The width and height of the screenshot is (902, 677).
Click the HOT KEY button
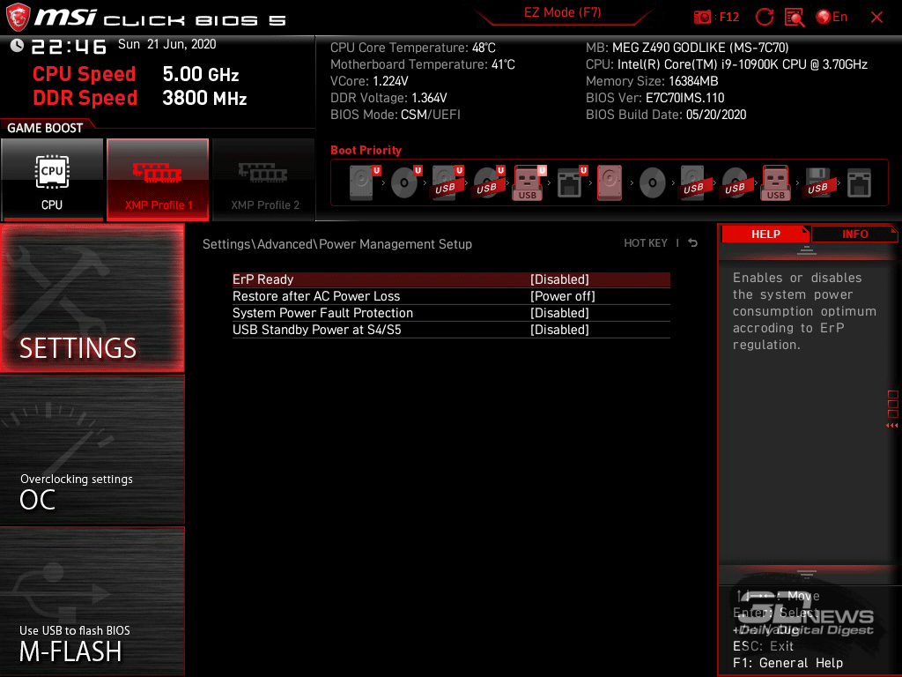click(x=646, y=243)
